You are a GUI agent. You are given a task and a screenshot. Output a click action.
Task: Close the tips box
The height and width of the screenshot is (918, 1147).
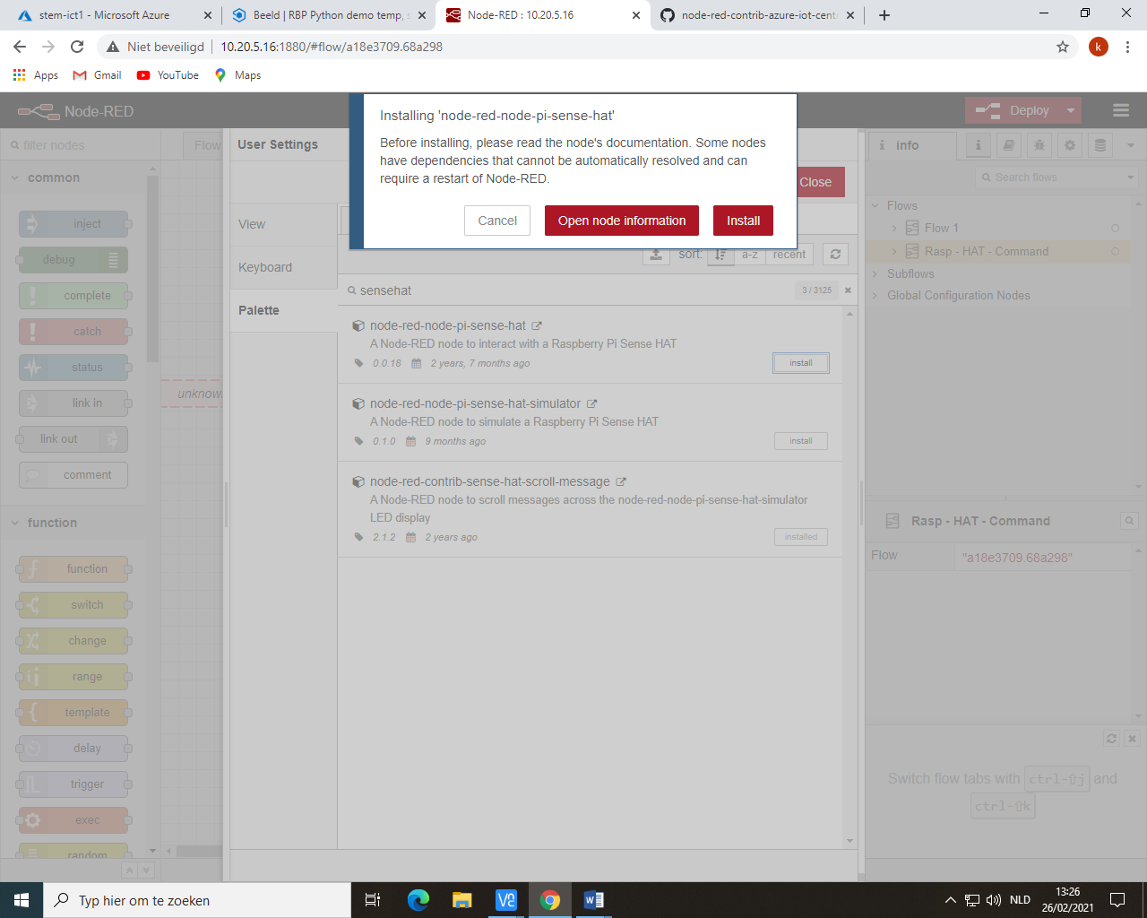[1132, 739]
